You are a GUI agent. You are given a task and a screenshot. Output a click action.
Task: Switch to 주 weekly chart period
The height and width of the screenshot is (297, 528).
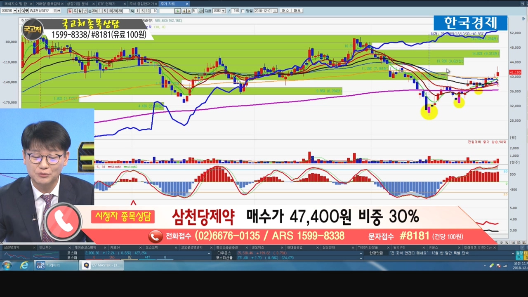coord(75,11)
